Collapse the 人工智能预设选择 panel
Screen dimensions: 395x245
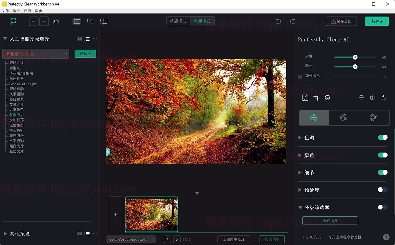[5, 38]
